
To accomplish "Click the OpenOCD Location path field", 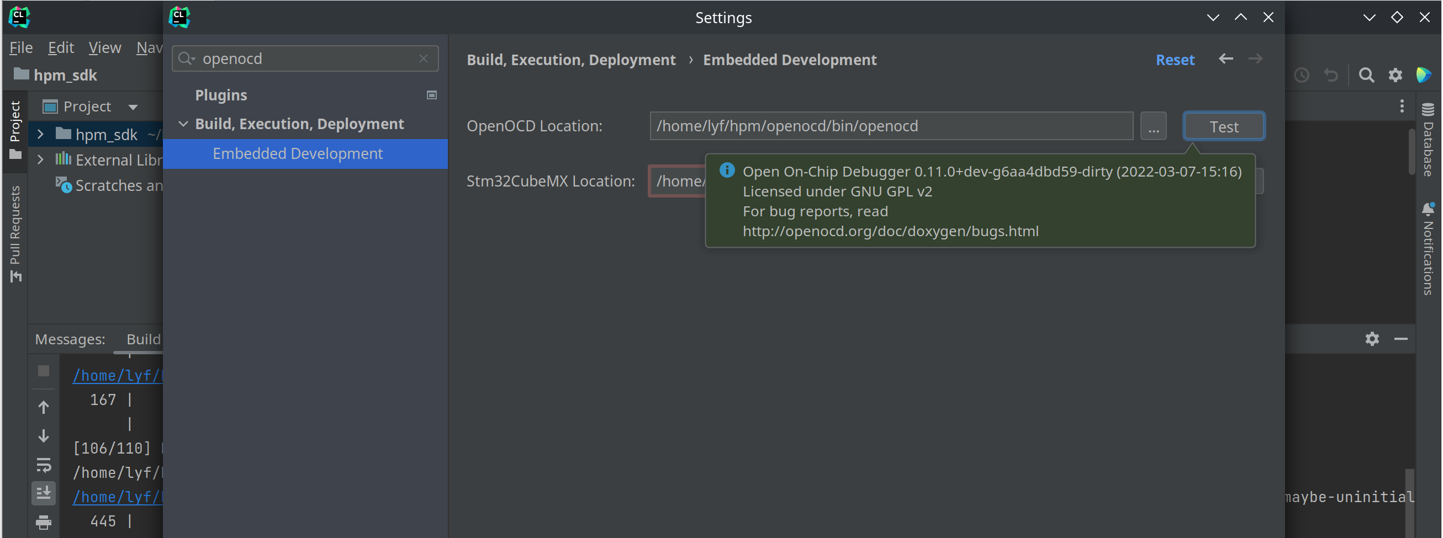I will (891, 126).
